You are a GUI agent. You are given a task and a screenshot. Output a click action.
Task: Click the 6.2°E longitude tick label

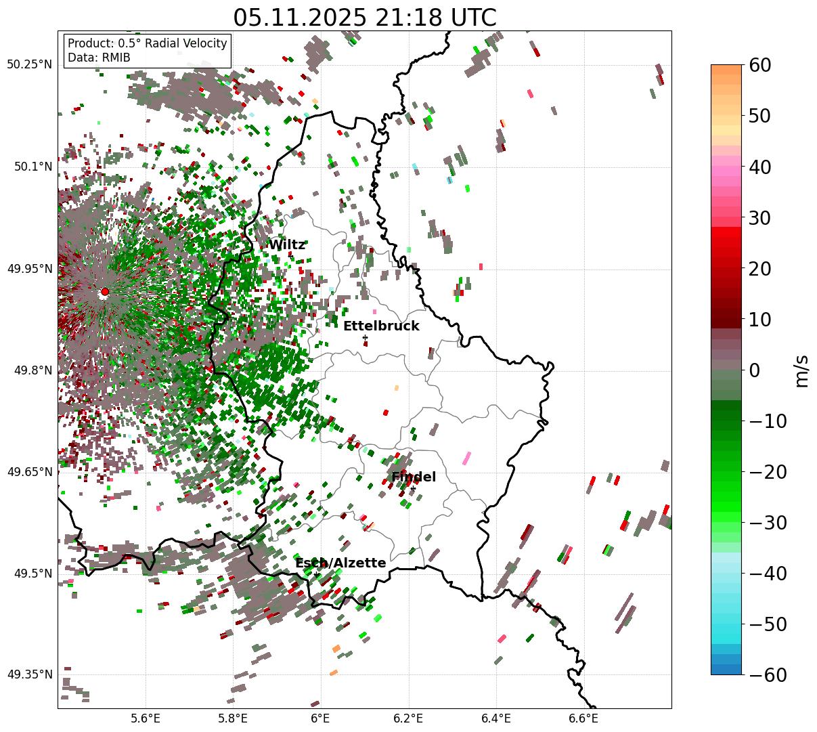click(408, 718)
